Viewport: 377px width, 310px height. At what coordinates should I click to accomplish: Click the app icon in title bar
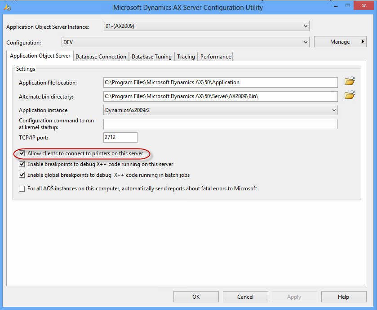(7, 7)
